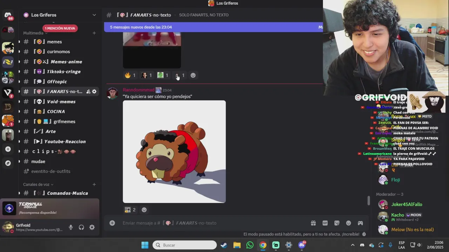Viewport: 449px width, 252px height.
Task: Click the taskbar Buscar search box
Action: [x=185, y=245]
